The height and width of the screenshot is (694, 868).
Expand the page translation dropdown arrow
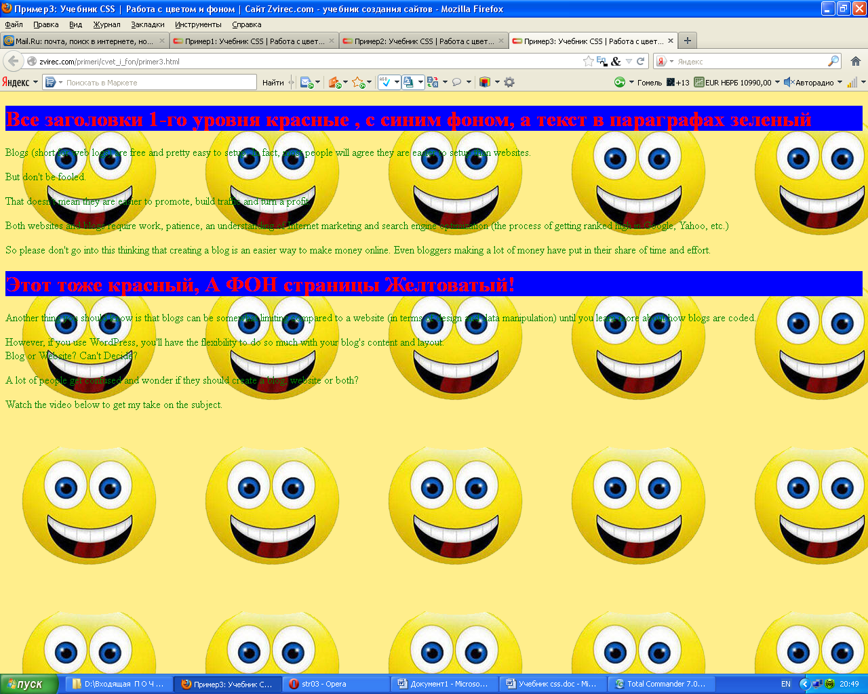point(445,82)
